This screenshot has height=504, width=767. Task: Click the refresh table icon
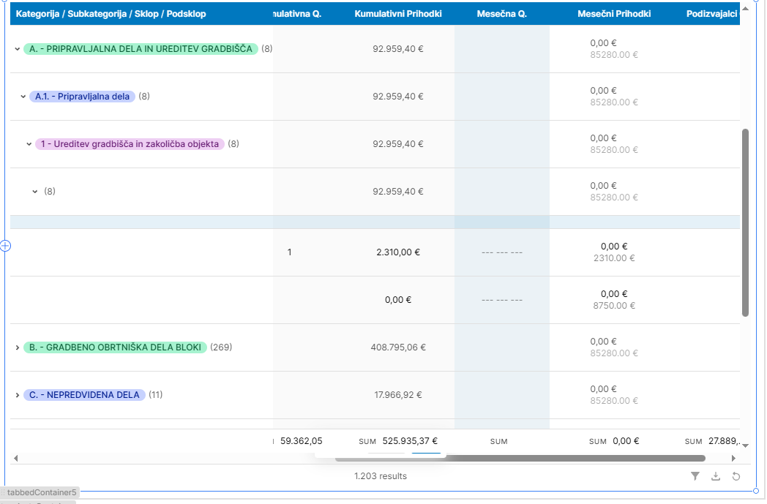[736, 476]
